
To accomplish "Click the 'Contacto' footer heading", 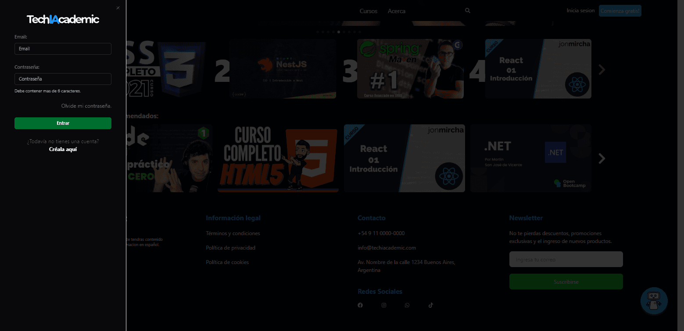I will [x=372, y=218].
